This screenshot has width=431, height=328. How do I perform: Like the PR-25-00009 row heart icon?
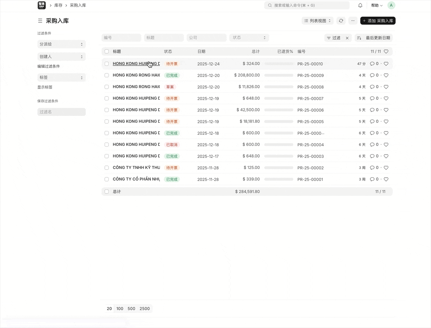click(386, 75)
